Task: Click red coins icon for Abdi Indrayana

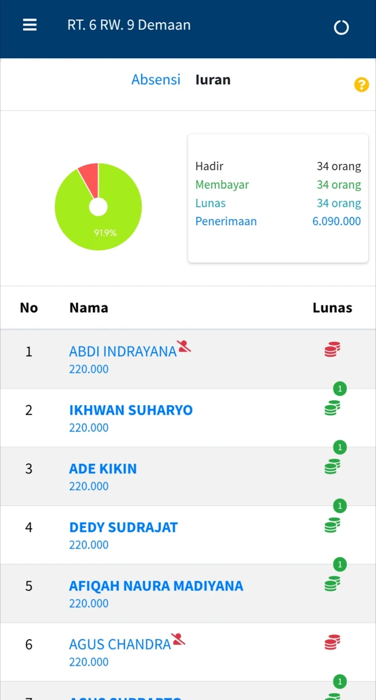Action: click(332, 349)
